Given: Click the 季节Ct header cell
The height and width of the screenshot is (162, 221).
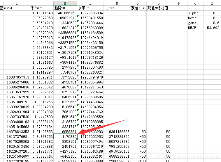Looking at the screenshot, I should tap(42, 8).
